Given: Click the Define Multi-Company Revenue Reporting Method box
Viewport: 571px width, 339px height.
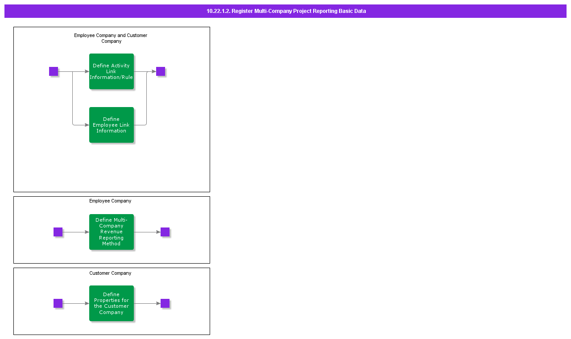Looking at the screenshot, I should (x=111, y=232).
